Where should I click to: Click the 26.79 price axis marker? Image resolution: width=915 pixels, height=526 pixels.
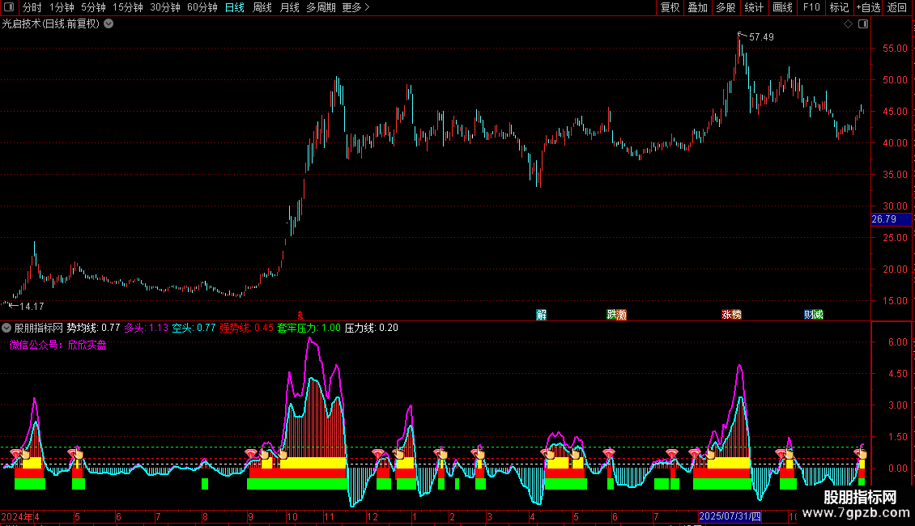[891, 219]
